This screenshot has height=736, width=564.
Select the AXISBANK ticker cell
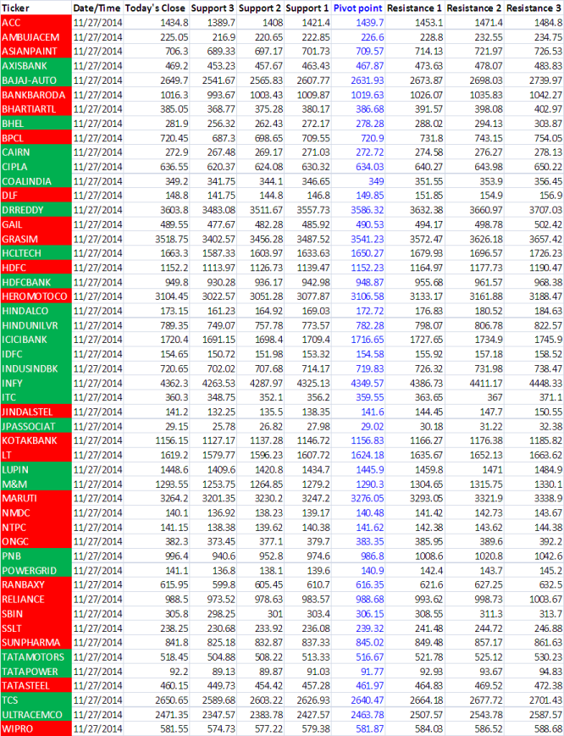tap(36, 66)
